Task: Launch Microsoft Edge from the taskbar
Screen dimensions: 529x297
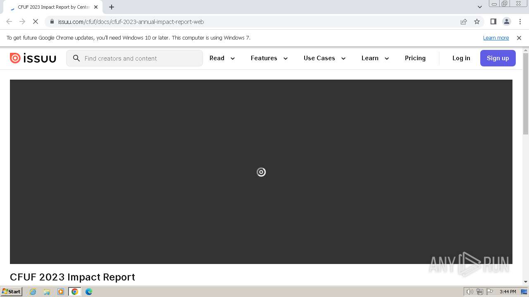Action: click(x=89, y=292)
